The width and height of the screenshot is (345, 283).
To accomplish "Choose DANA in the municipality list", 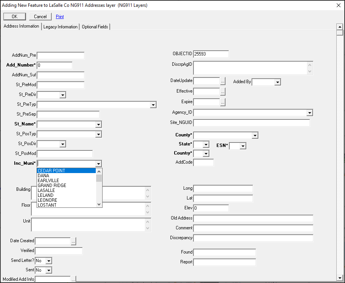I will coord(66,176).
